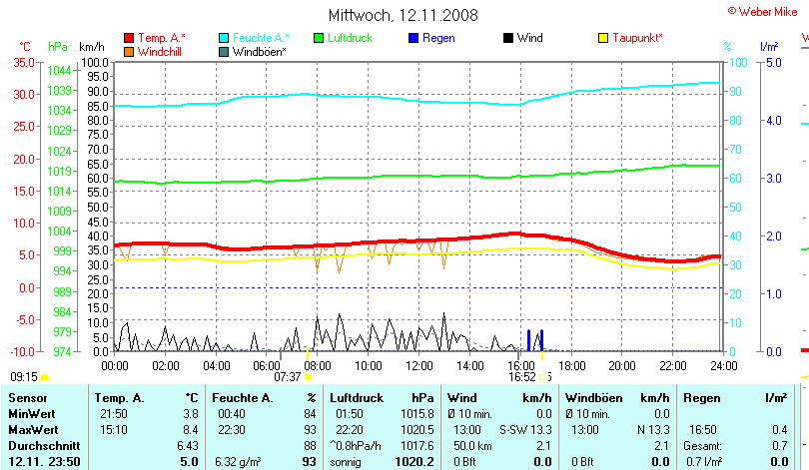Click the Feuchte A. table column header

[x=242, y=398]
